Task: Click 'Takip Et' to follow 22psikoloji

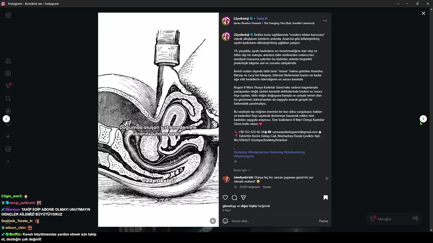Action: click(x=262, y=19)
